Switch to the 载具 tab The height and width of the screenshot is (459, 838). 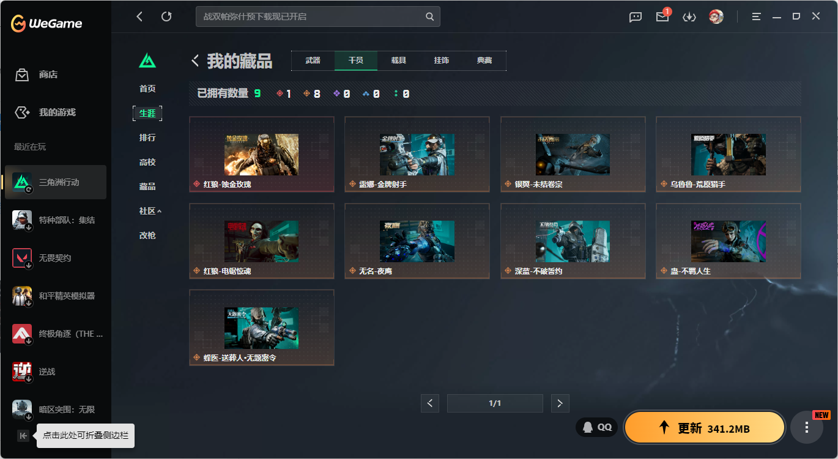tap(399, 61)
